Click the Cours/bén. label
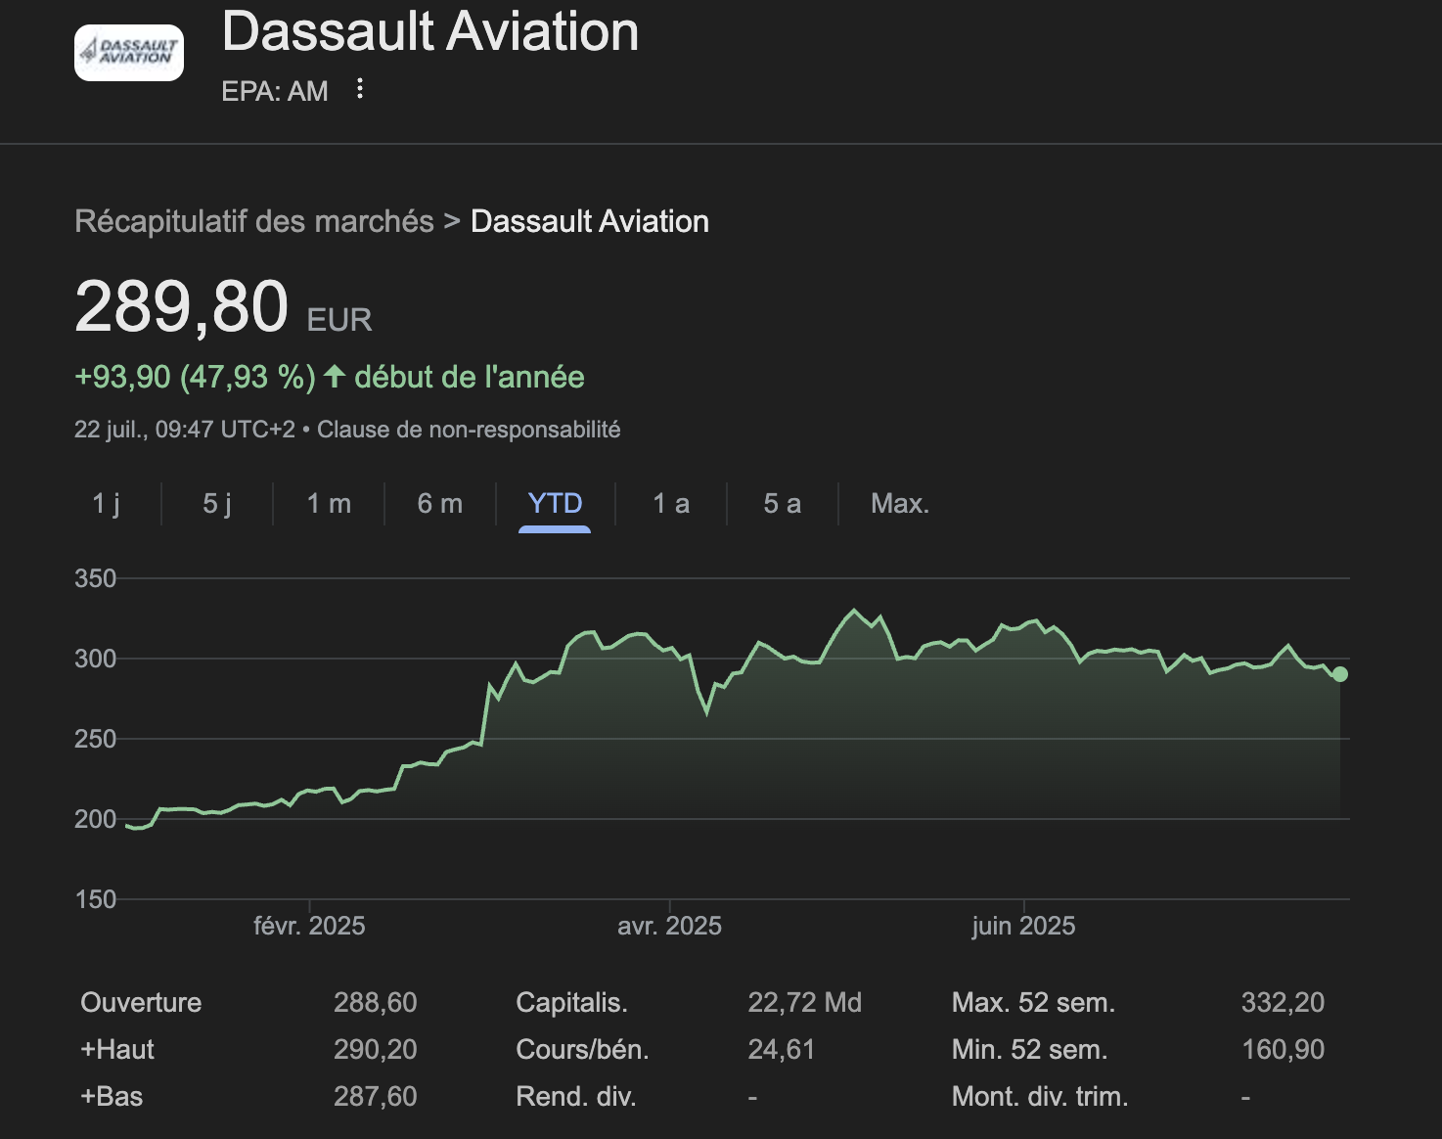Screen dimensions: 1442x1139 [582, 1049]
